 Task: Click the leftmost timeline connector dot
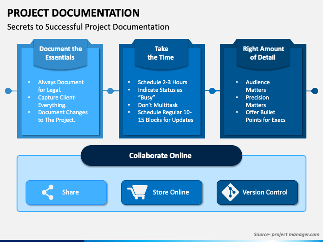(8, 91)
